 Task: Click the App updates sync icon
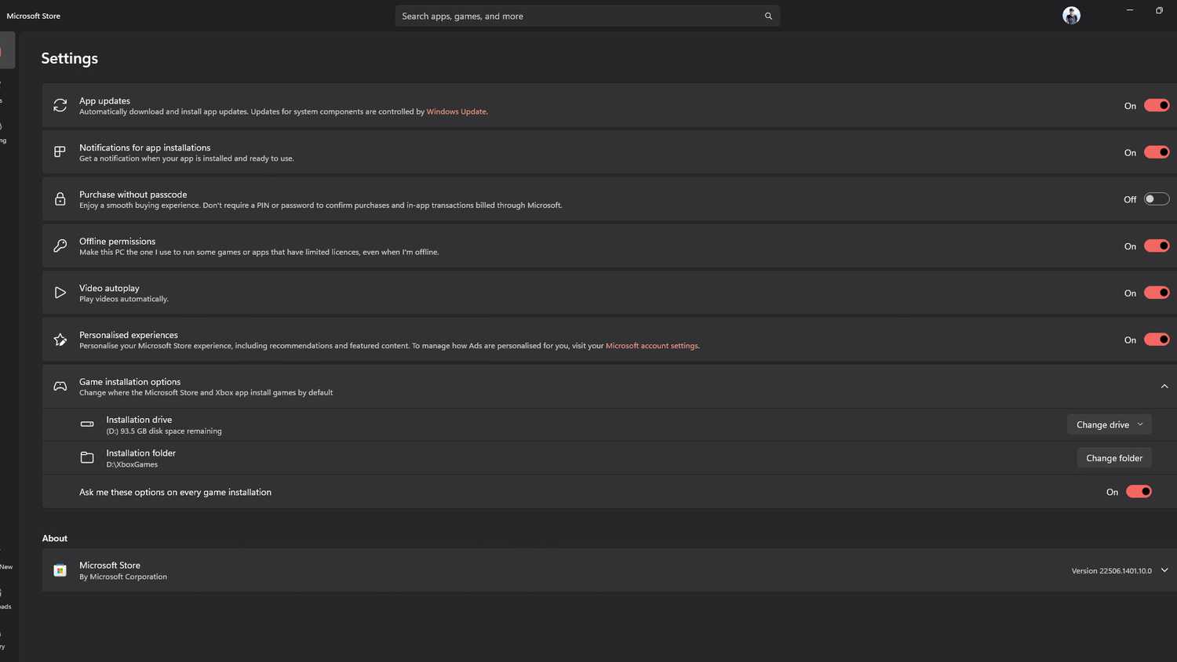tap(60, 105)
